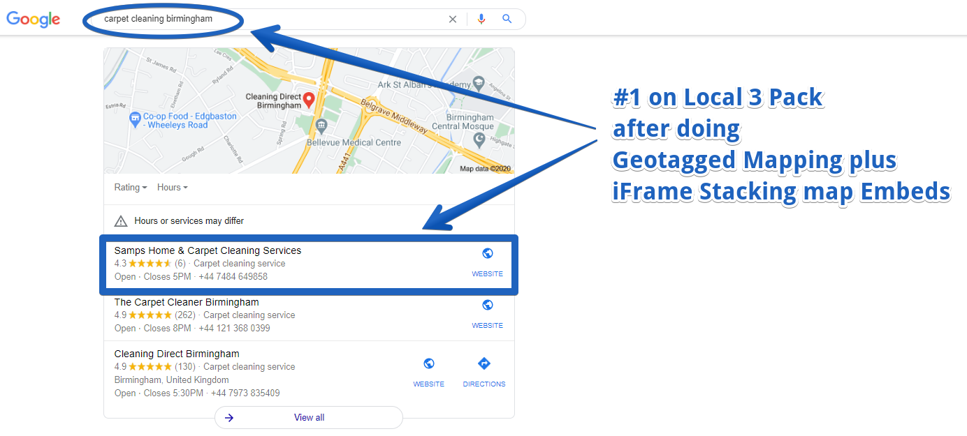
Task: View the 262 reviews for The Carpet Cleaner
Action: (x=185, y=315)
